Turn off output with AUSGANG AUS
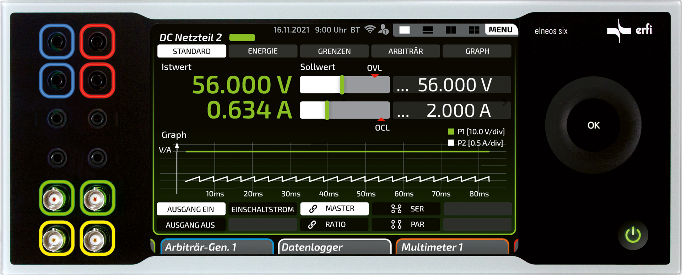The image size is (682, 275). 190,225
